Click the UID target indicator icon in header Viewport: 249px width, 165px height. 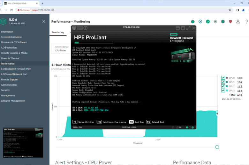[x=200, y=21]
